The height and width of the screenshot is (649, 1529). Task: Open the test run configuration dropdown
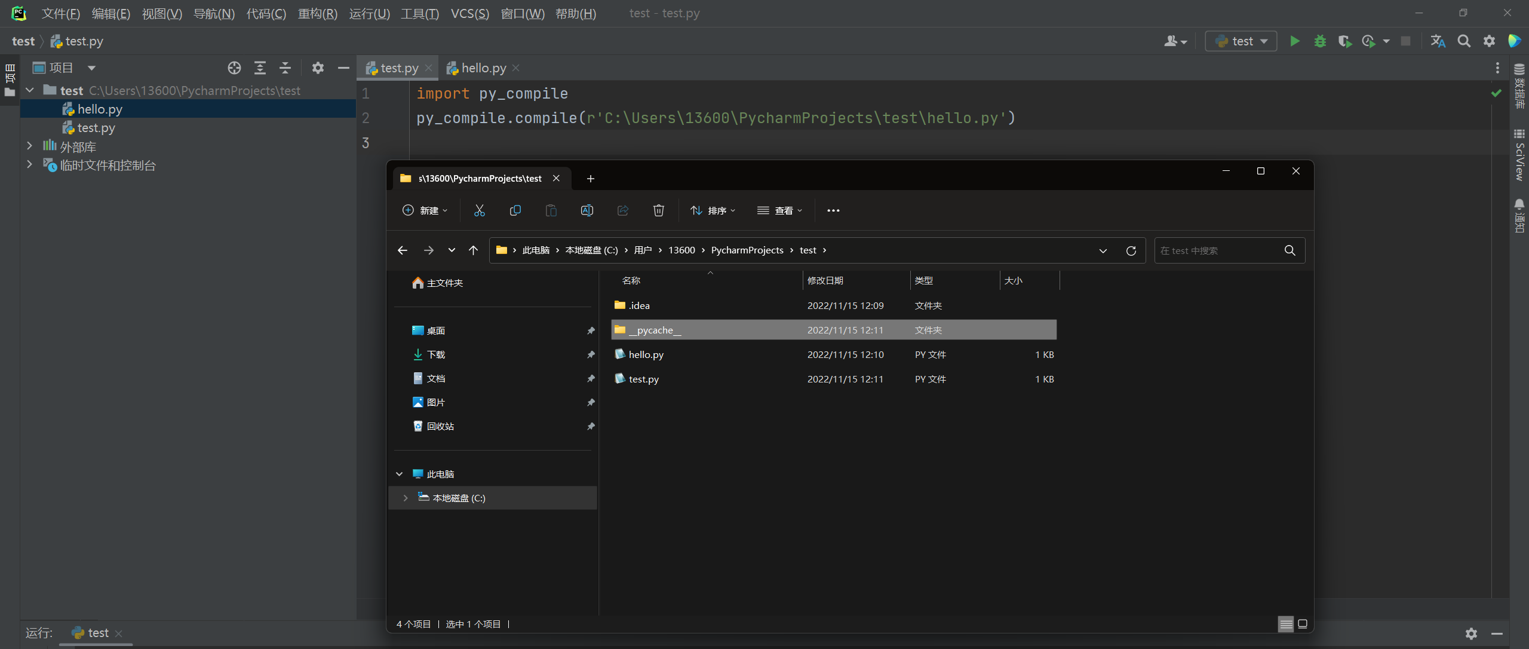(1241, 41)
